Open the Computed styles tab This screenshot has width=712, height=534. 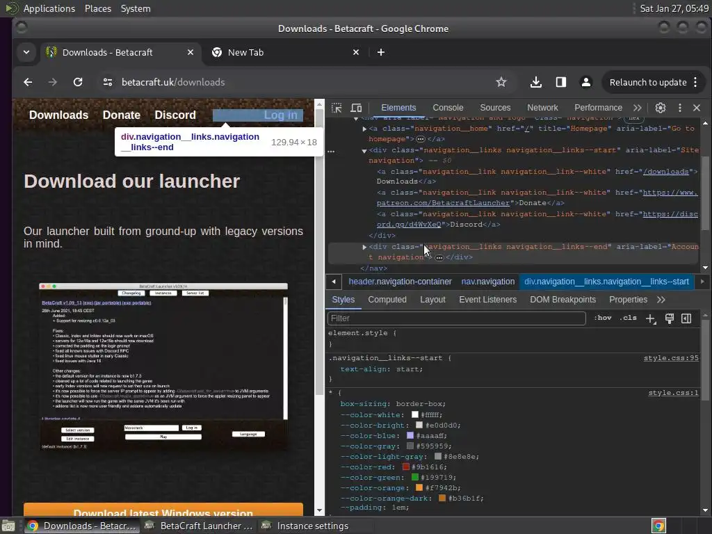387,300
